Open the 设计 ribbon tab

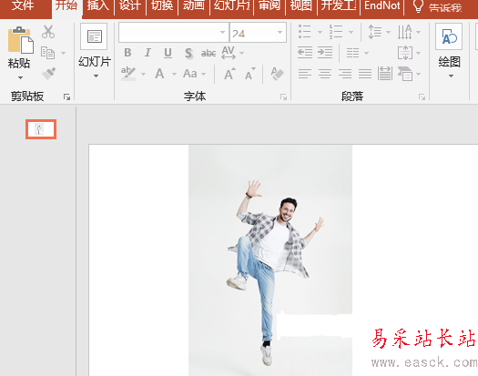pos(130,5)
